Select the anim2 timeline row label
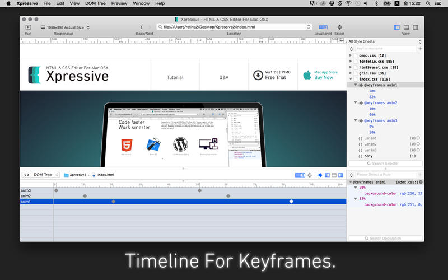448x280 pixels. 26,196
